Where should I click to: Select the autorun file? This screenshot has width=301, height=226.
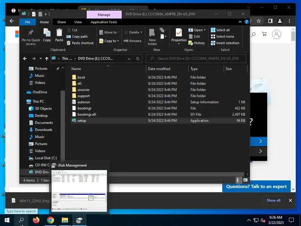158,102
